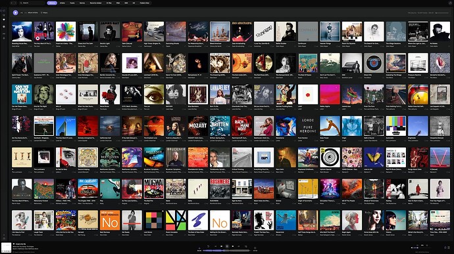This screenshot has width=454, height=254.
Task: Open the Rushmere album
Action: click(x=220, y=188)
